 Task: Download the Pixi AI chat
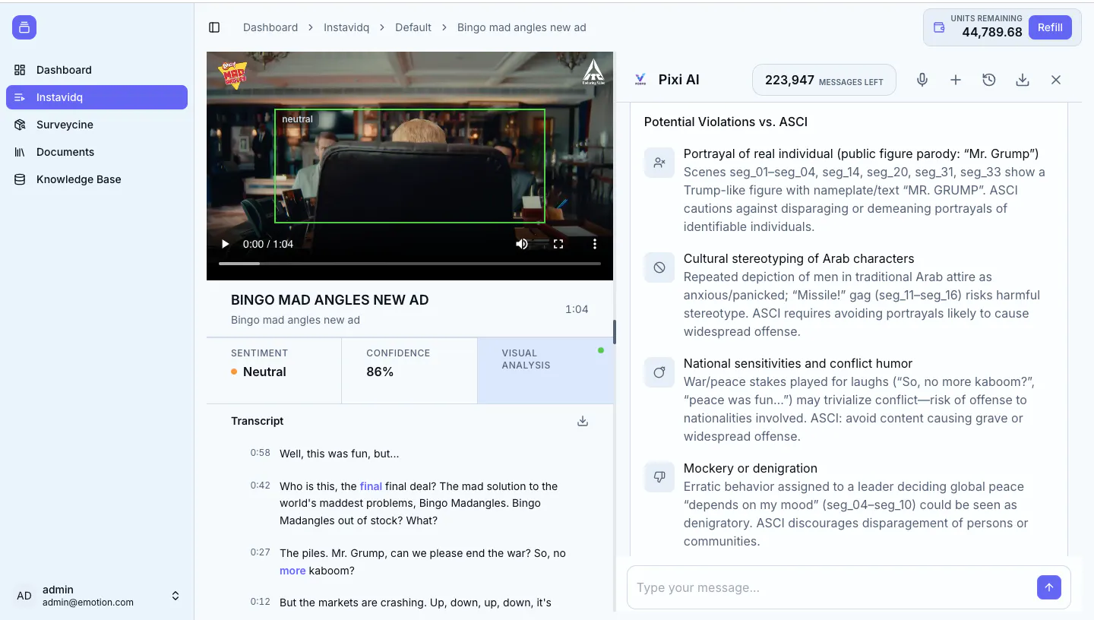1023,80
